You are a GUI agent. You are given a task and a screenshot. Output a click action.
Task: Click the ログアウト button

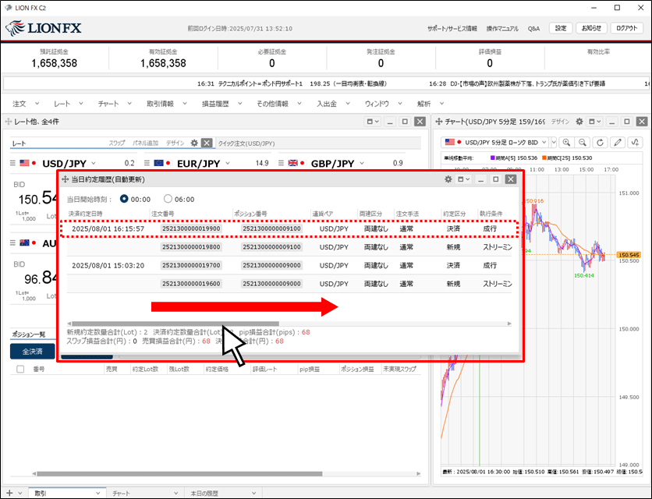[x=626, y=28]
